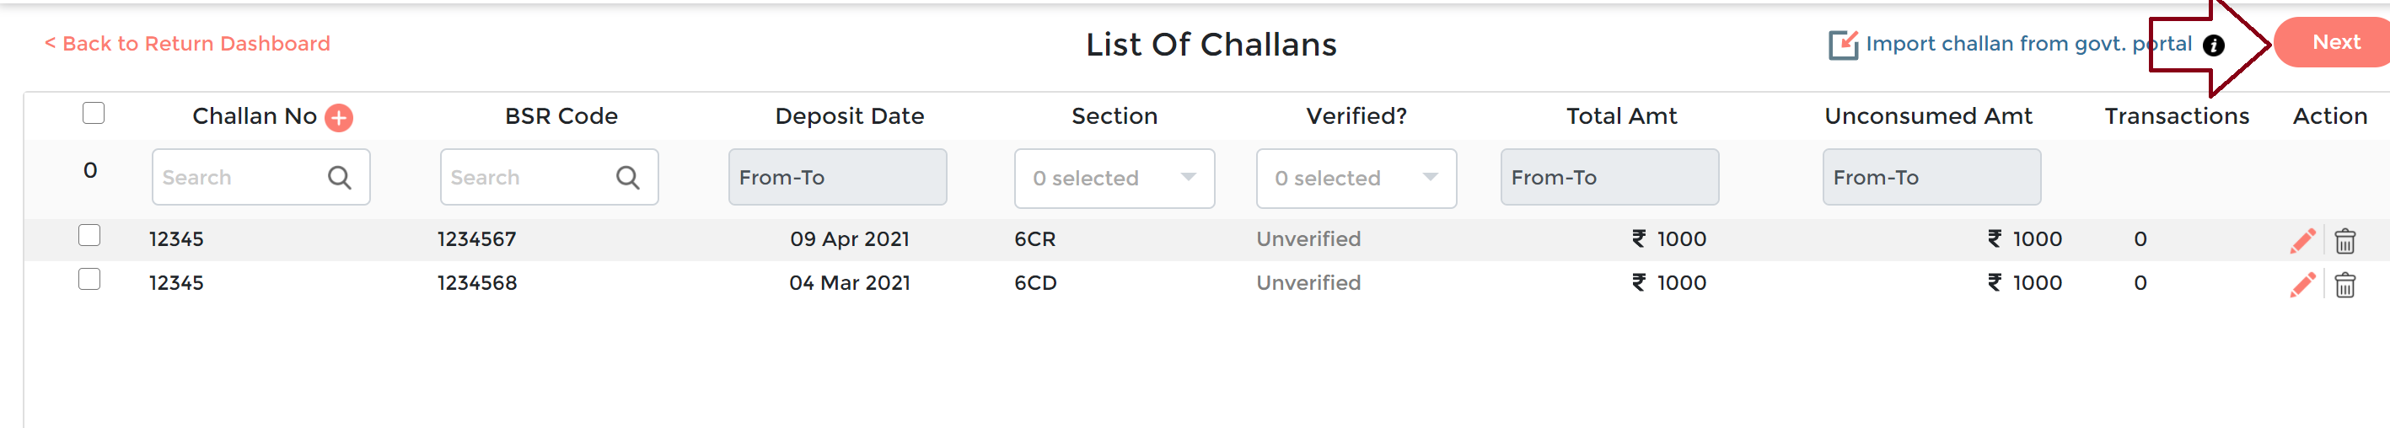Open the Deposit Date From-To filter
Screen dimensions: 2390x428
click(x=837, y=177)
